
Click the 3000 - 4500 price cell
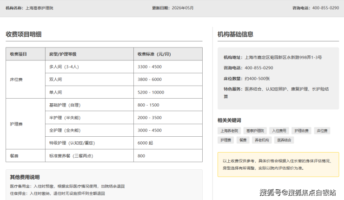(168, 130)
